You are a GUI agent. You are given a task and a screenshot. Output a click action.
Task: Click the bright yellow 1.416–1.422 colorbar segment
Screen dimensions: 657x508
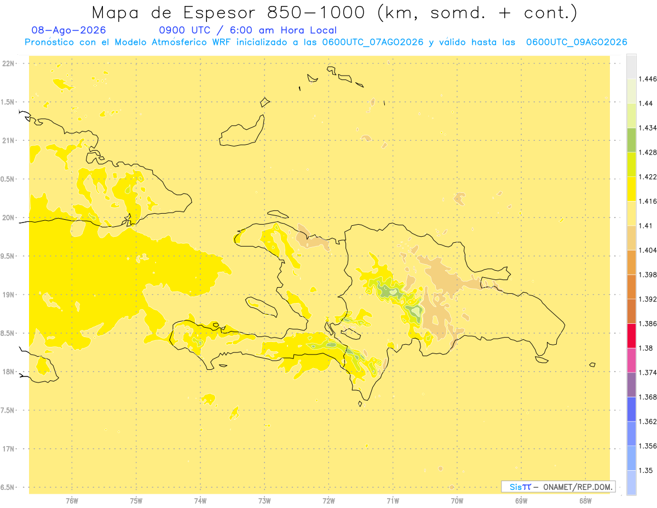631,189
